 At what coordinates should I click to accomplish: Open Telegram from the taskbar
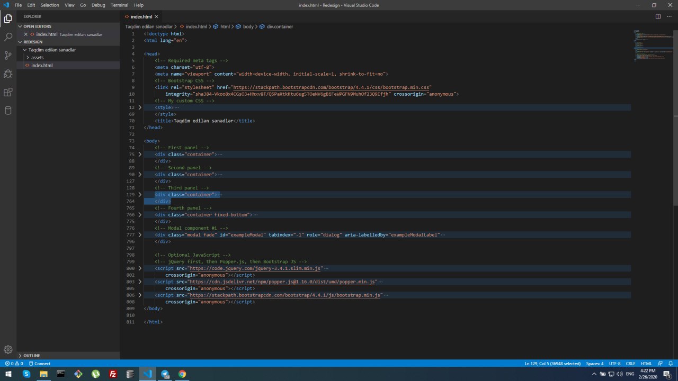165,374
